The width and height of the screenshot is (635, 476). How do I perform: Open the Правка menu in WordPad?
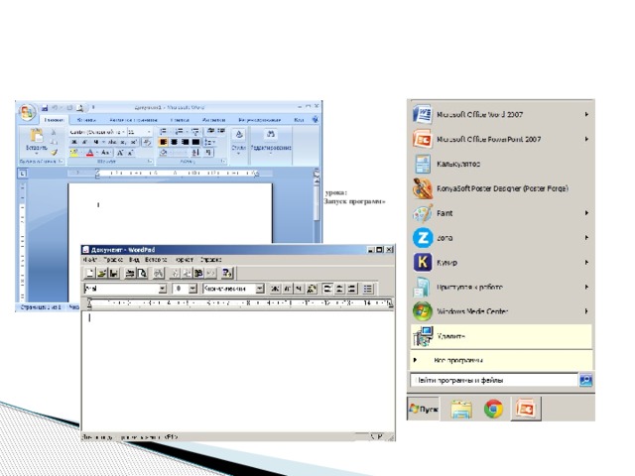pos(113,260)
